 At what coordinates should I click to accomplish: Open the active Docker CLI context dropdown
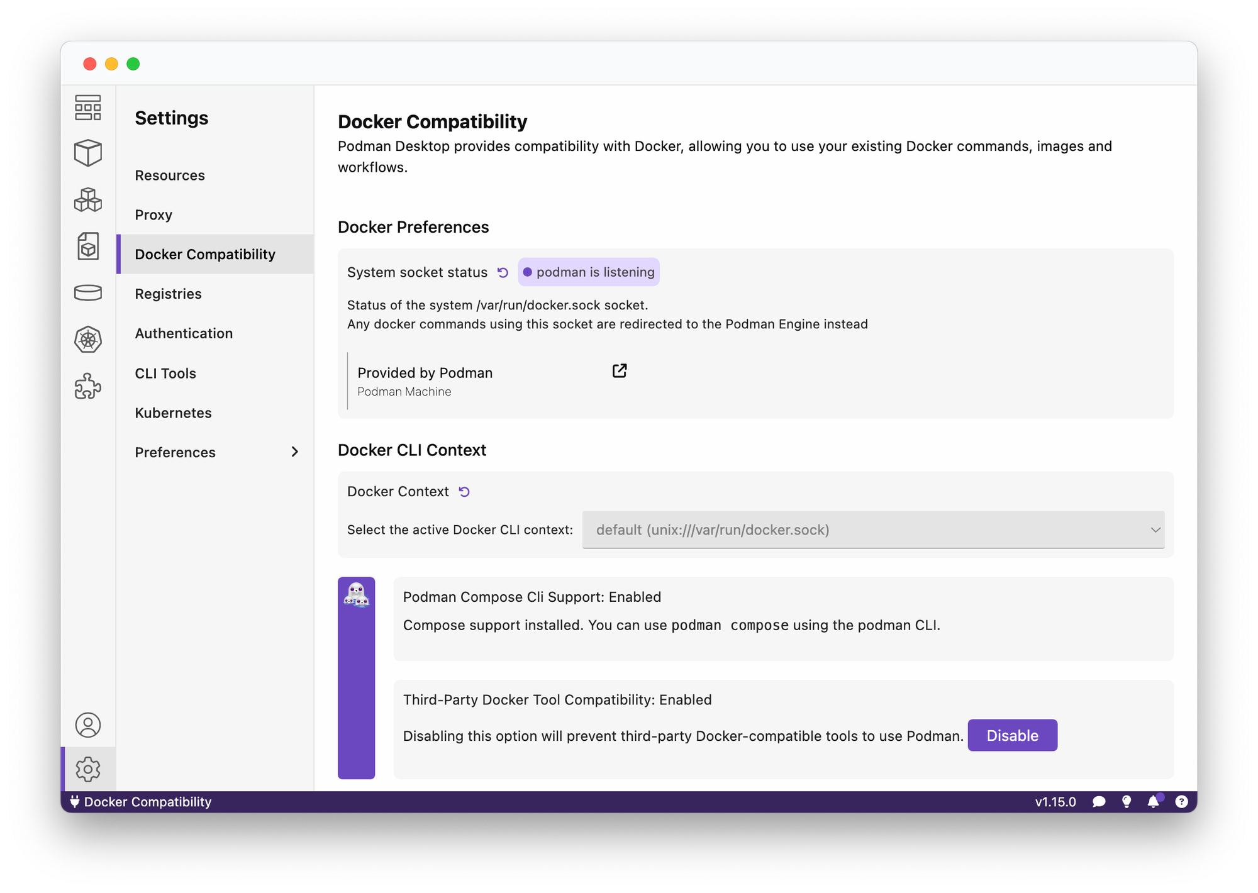[x=874, y=530]
